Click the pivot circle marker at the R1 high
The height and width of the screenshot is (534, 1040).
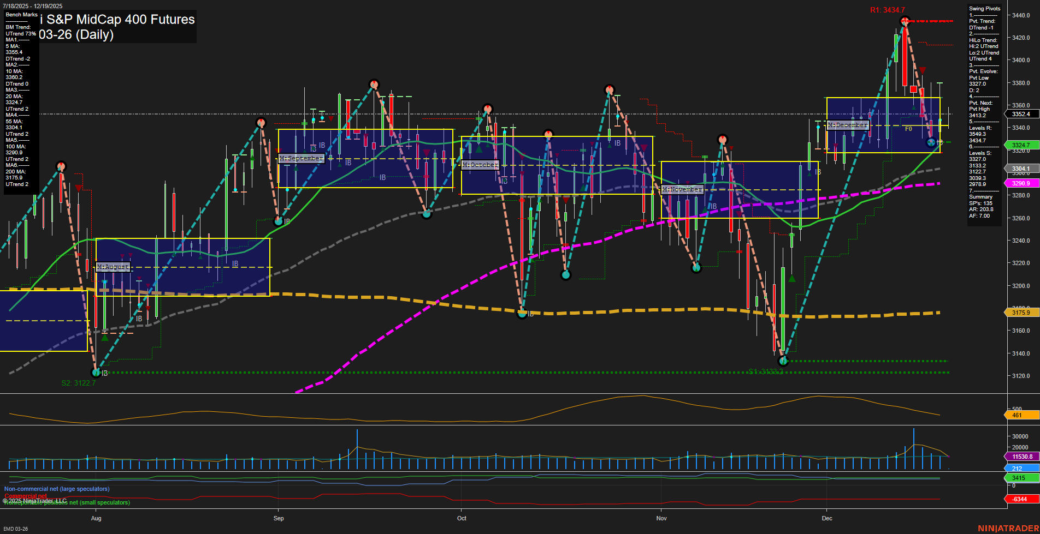tap(906, 20)
